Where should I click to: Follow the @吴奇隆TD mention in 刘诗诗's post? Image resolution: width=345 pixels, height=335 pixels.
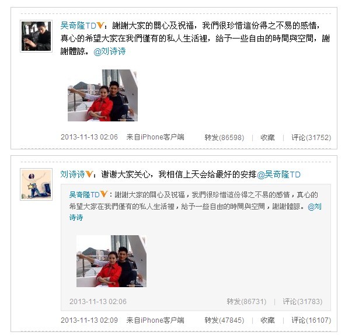point(278,175)
